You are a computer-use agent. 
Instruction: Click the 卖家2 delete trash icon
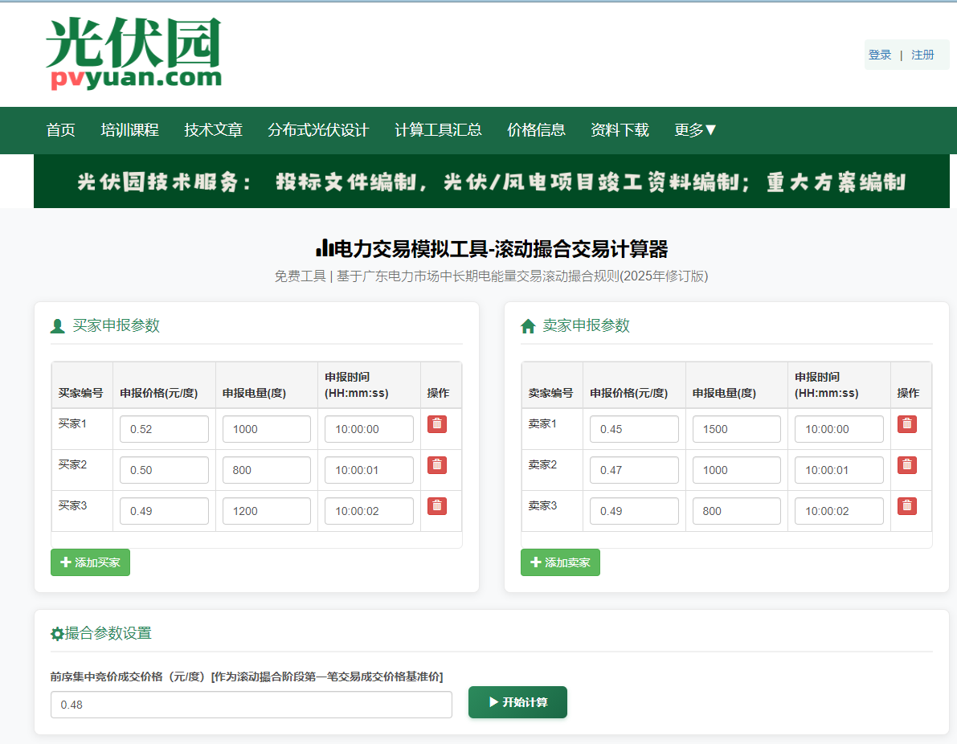click(x=907, y=465)
